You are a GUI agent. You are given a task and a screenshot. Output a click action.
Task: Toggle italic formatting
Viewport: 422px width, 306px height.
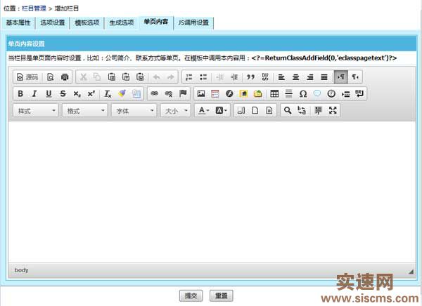pyautogui.click(x=34, y=93)
